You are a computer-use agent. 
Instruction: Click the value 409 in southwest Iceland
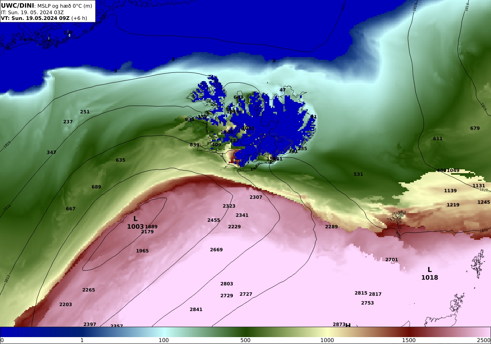tap(216, 145)
